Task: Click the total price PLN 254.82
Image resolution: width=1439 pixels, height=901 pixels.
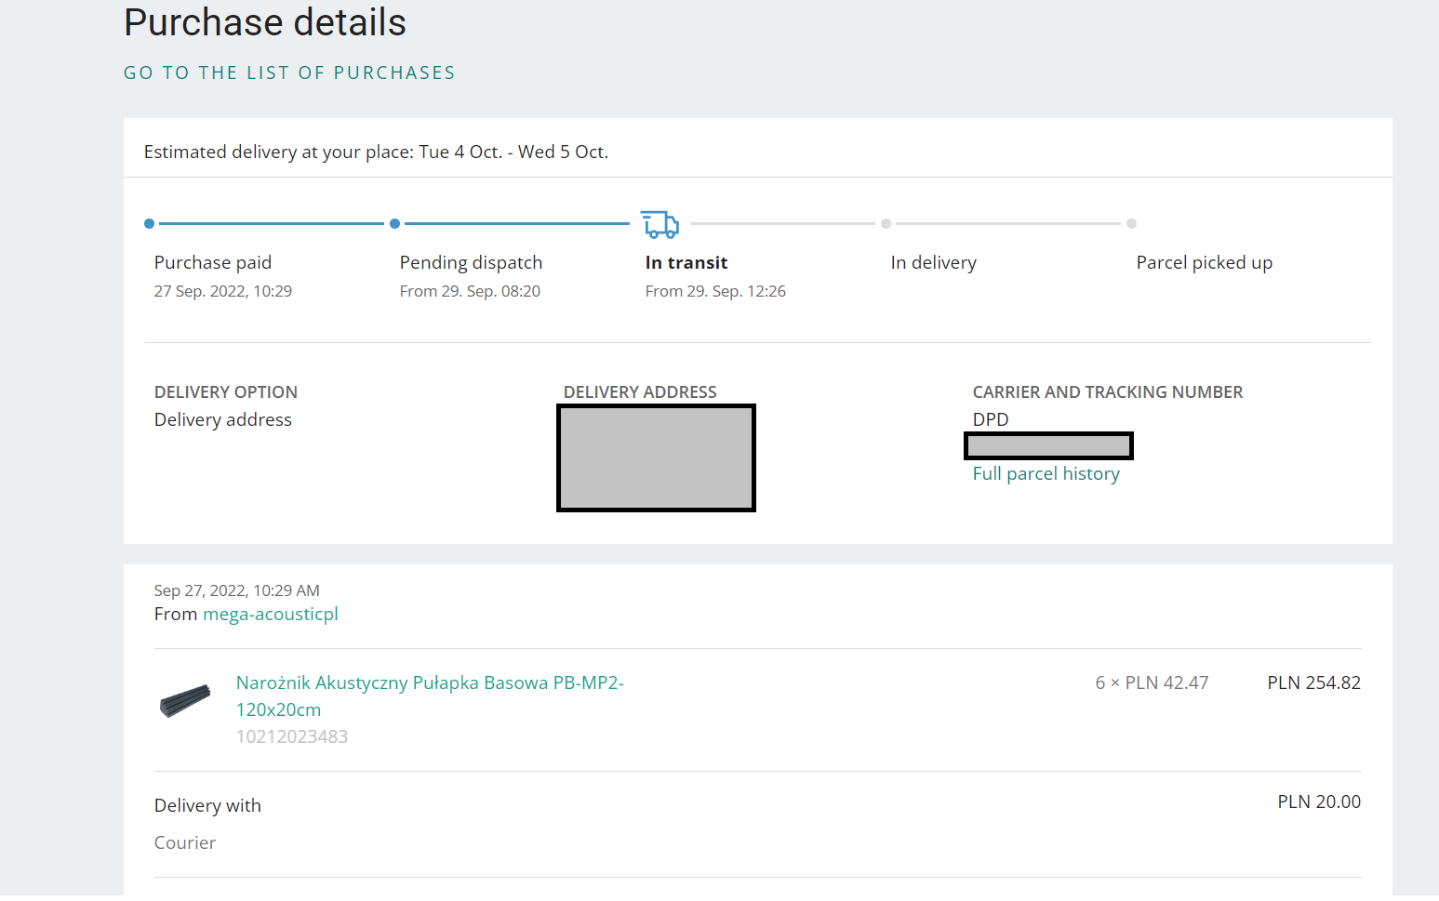Action: pos(1312,683)
